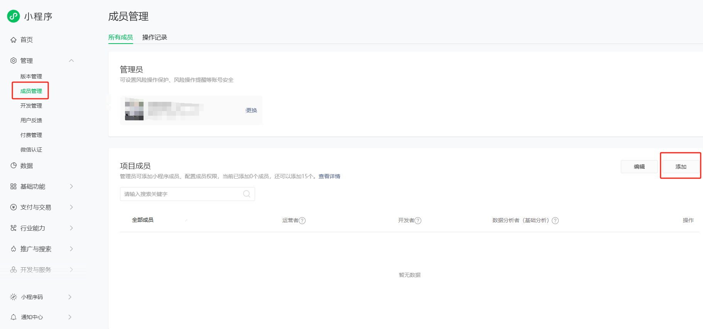Open the 数据 sidebar entry

coord(26,165)
